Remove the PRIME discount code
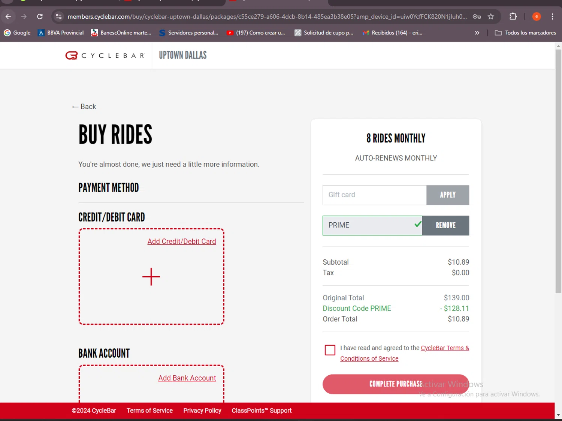562x421 pixels. click(x=445, y=225)
